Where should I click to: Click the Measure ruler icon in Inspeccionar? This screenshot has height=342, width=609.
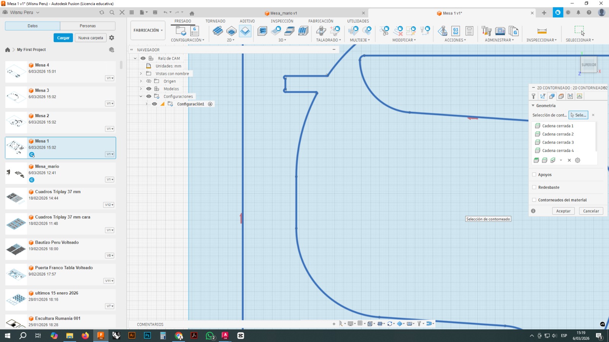point(542,31)
